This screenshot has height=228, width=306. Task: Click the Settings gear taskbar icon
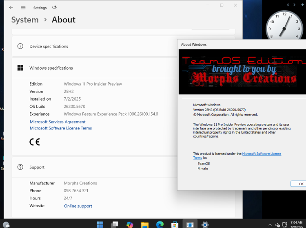(x=205, y=224)
